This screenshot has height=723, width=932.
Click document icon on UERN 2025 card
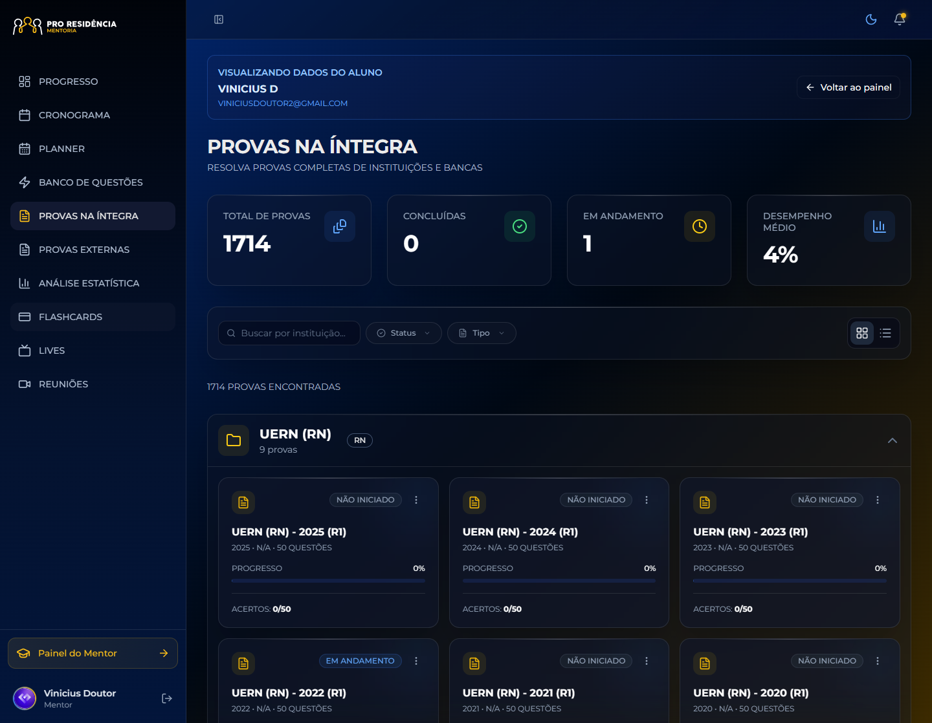click(x=243, y=502)
